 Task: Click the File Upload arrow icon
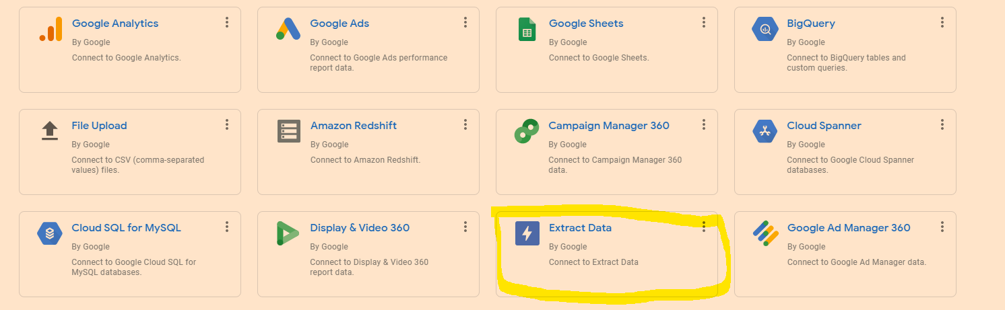(x=50, y=130)
